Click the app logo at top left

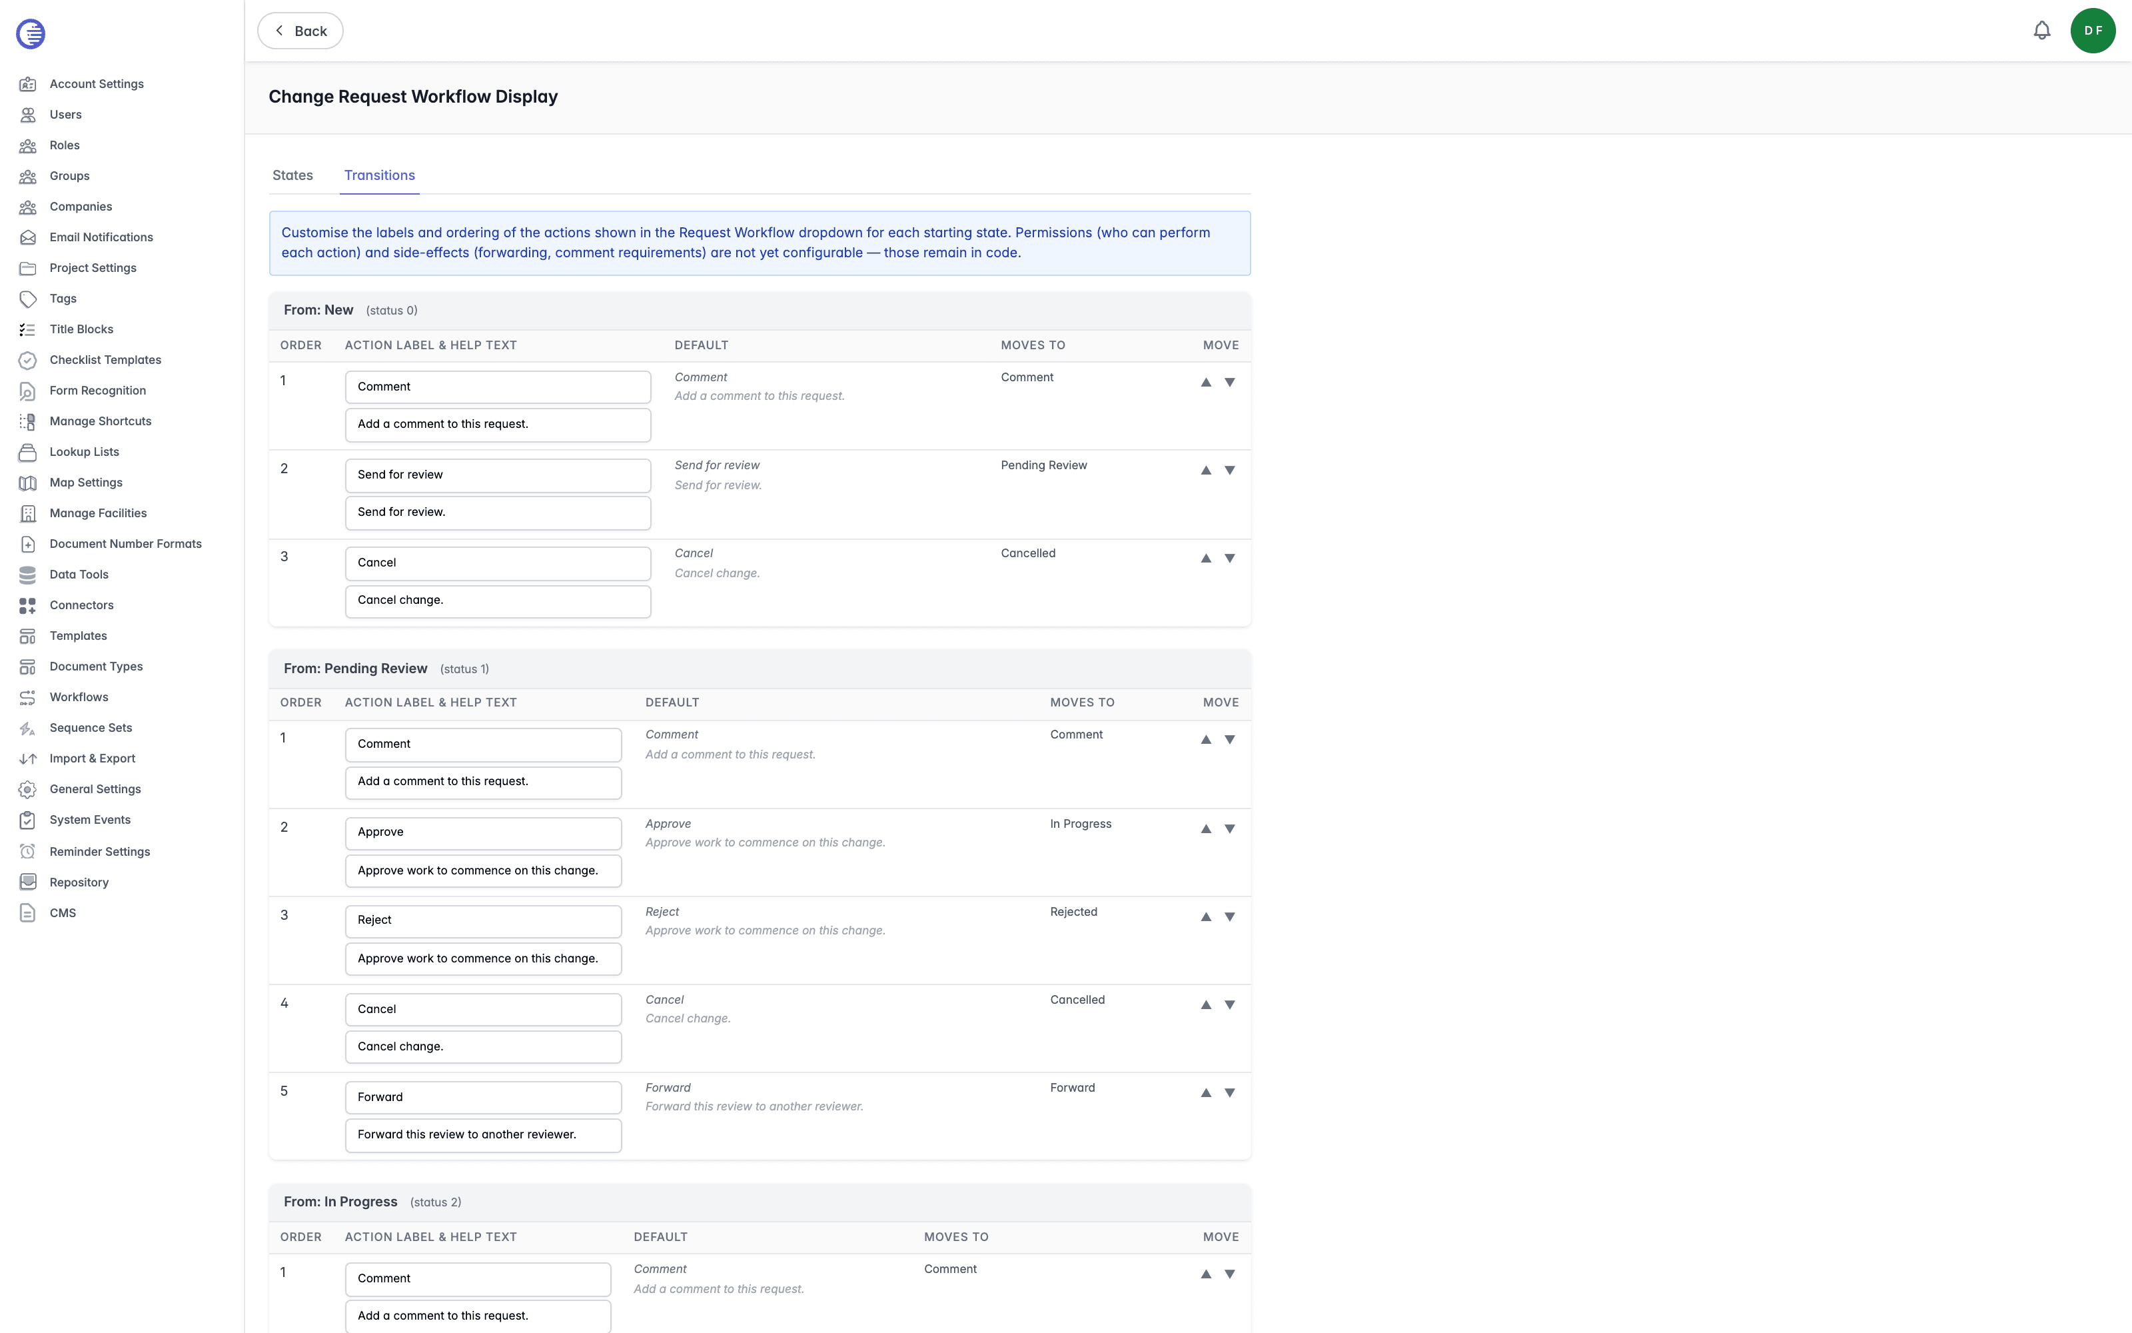click(31, 33)
